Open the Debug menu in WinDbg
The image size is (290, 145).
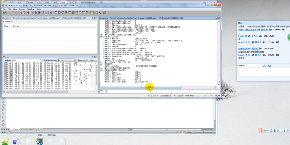coord(22,9)
